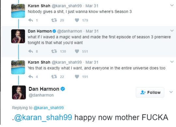Viewport: 176px width, 127px height.
Task: Retweet the tweet with 29 retweets
Action: [x=54, y=20]
